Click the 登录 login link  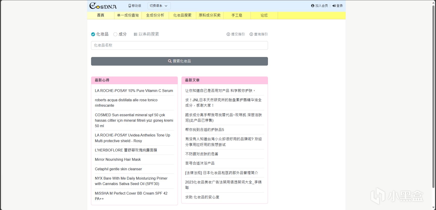click(338, 6)
